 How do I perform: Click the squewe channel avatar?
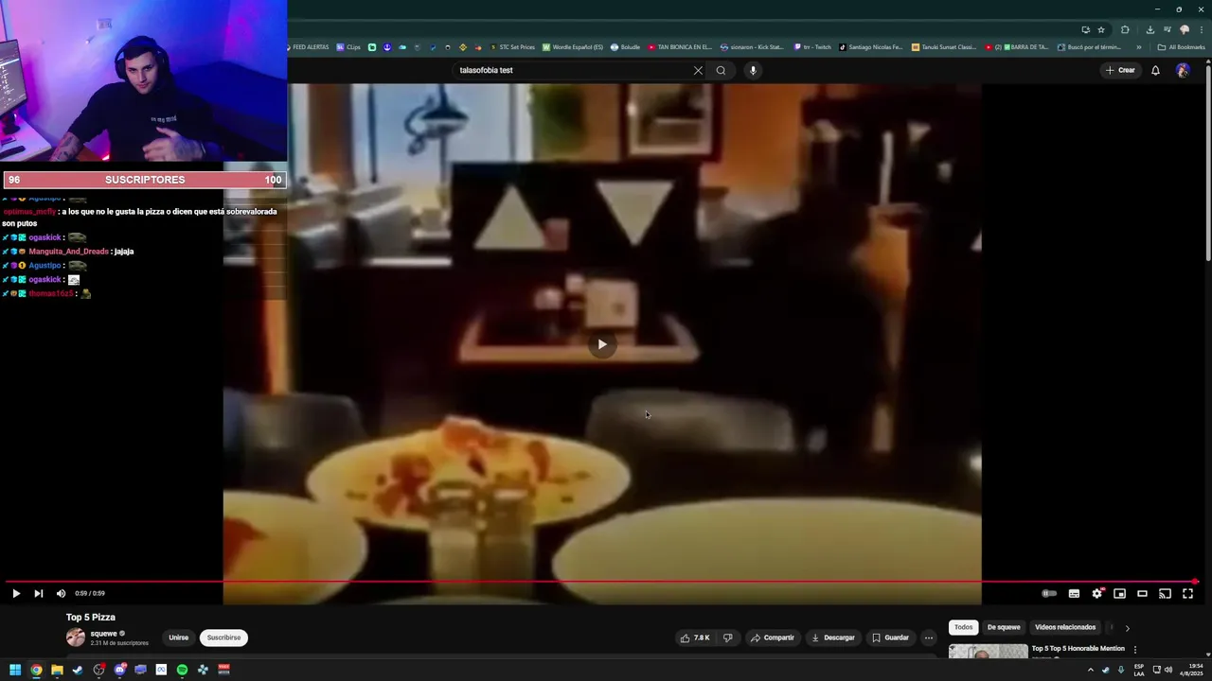pos(76,637)
